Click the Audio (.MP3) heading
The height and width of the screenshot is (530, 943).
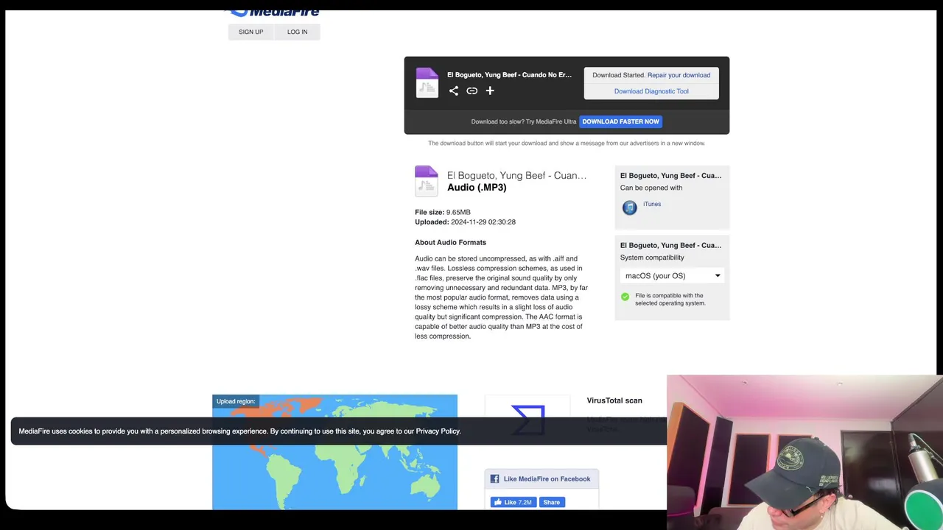[x=477, y=188]
